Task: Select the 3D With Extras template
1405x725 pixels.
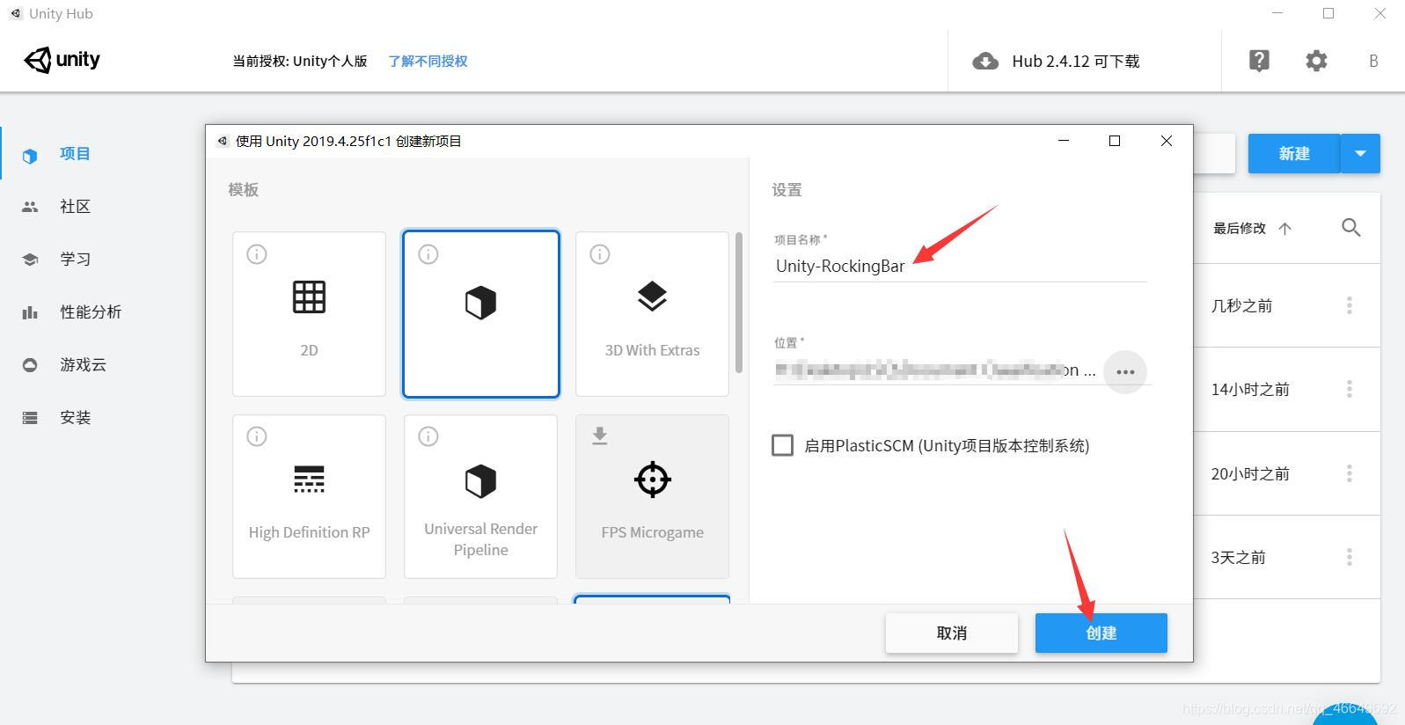Action: (x=652, y=314)
